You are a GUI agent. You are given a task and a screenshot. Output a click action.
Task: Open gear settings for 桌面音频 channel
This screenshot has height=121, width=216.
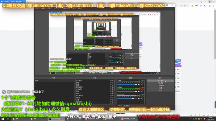tap(142, 91)
